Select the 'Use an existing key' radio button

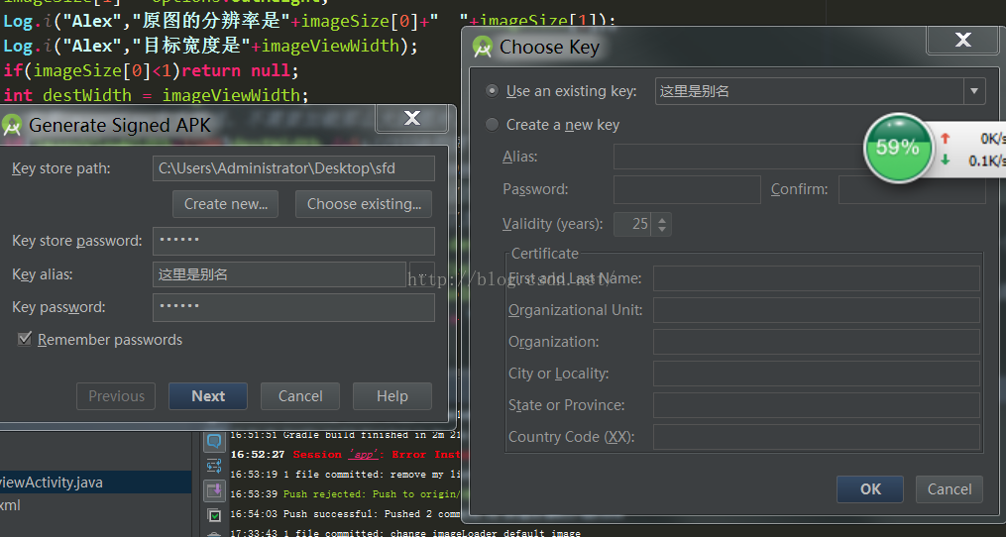point(492,91)
